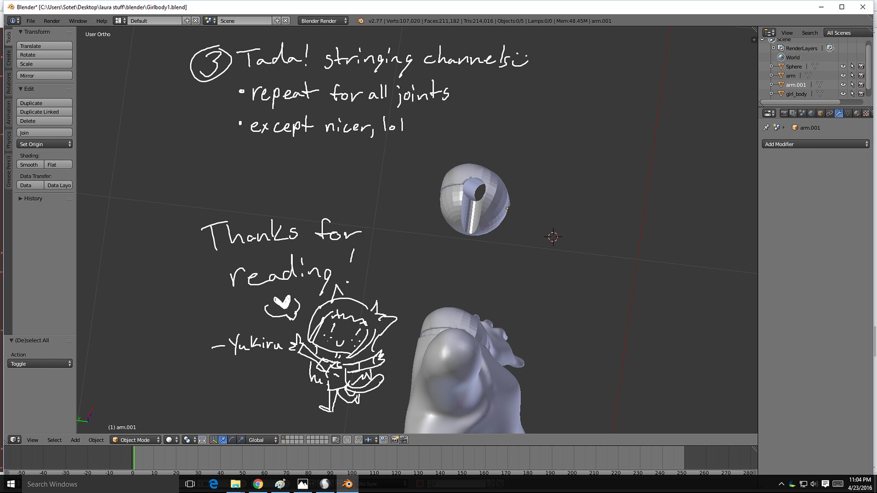The width and height of the screenshot is (877, 493).
Task: Open the Constraints properties tab (chain icon)
Action: click(830, 113)
